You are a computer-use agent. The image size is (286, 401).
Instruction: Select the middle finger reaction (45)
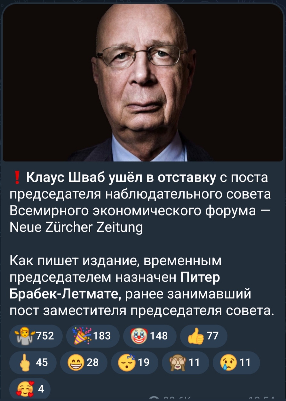(33, 362)
